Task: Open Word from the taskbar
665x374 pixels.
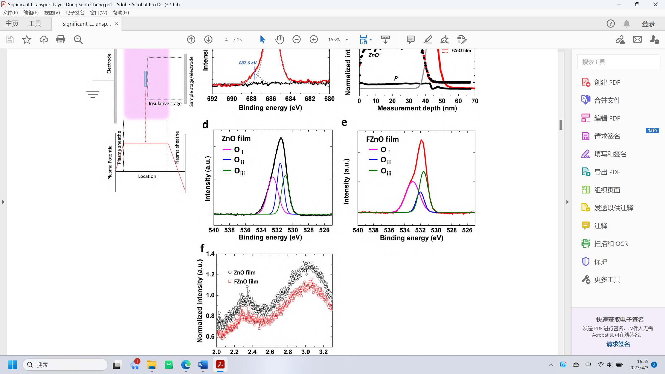Action: tap(203, 365)
